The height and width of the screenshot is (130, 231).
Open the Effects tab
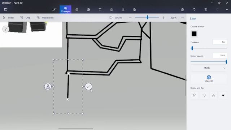[112, 10]
